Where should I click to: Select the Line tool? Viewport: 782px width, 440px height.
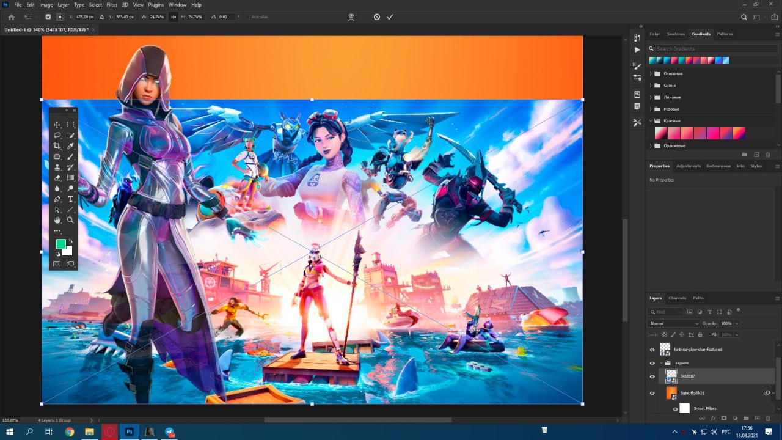coord(71,210)
